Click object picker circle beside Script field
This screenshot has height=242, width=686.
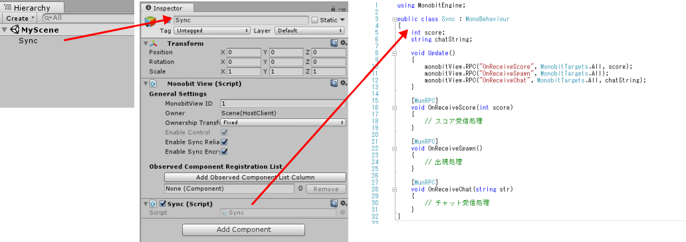pos(342,213)
